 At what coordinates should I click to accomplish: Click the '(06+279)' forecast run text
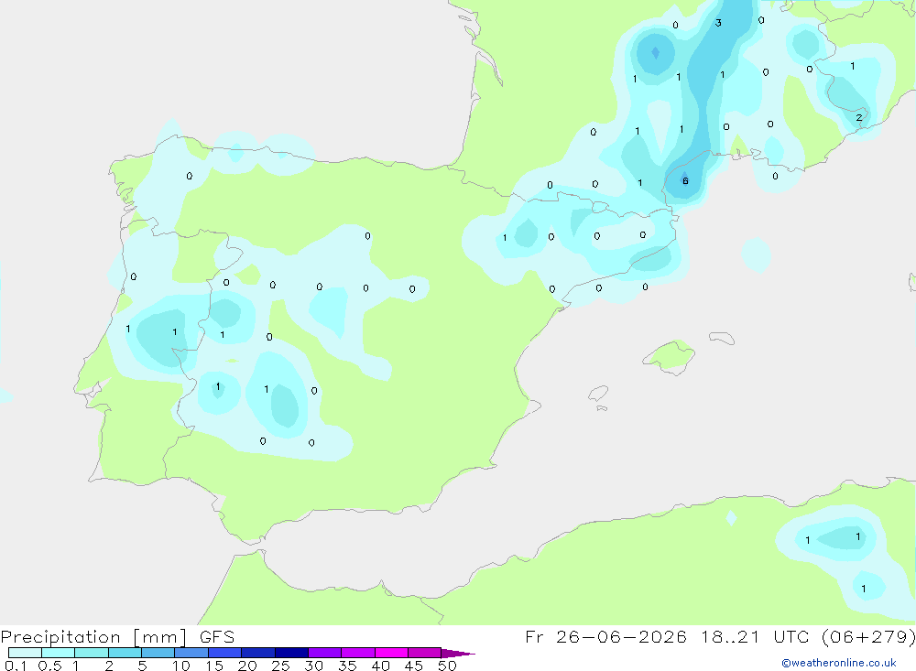868,637
